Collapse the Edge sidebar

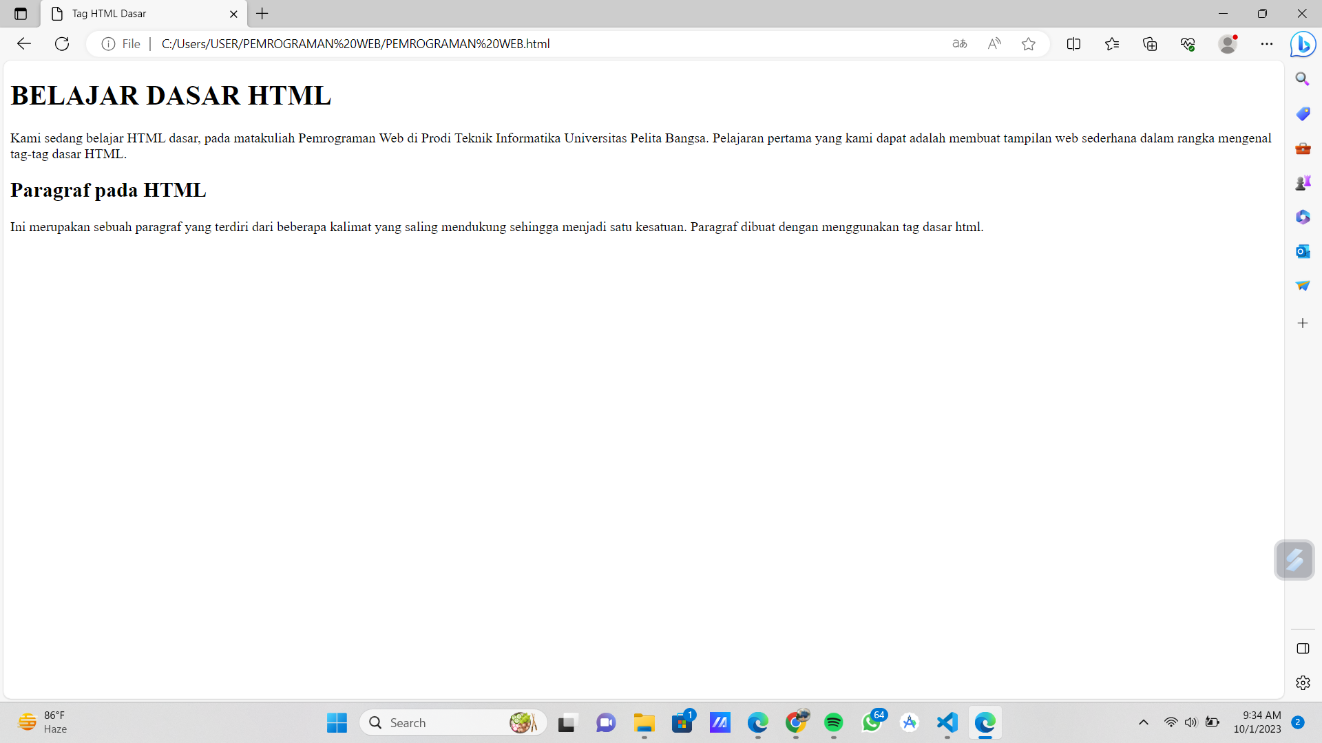(x=1303, y=648)
